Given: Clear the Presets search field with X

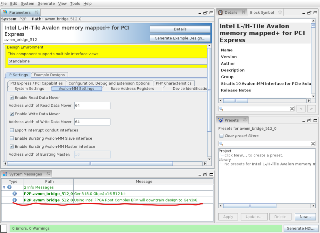Looking at the screenshot, I should tap(313, 144).
